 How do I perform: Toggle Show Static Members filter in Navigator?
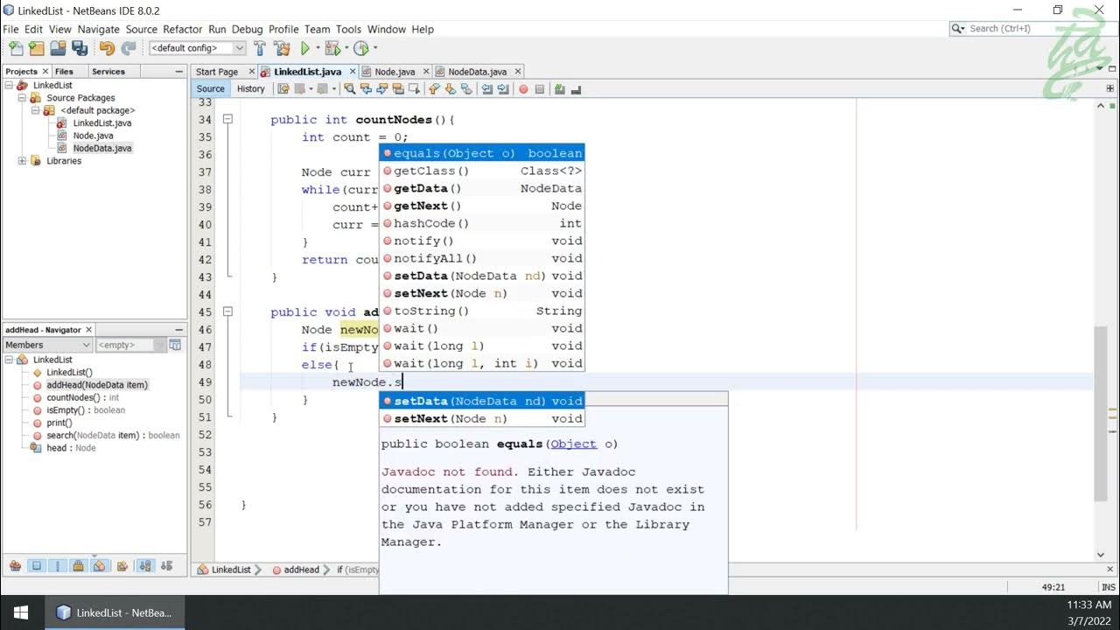(x=57, y=566)
